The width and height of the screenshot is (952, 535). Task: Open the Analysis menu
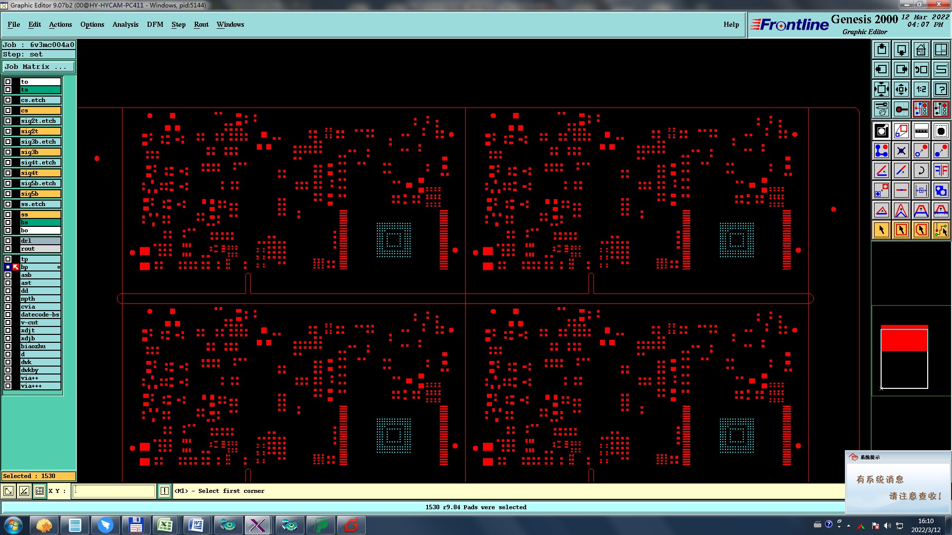(125, 24)
